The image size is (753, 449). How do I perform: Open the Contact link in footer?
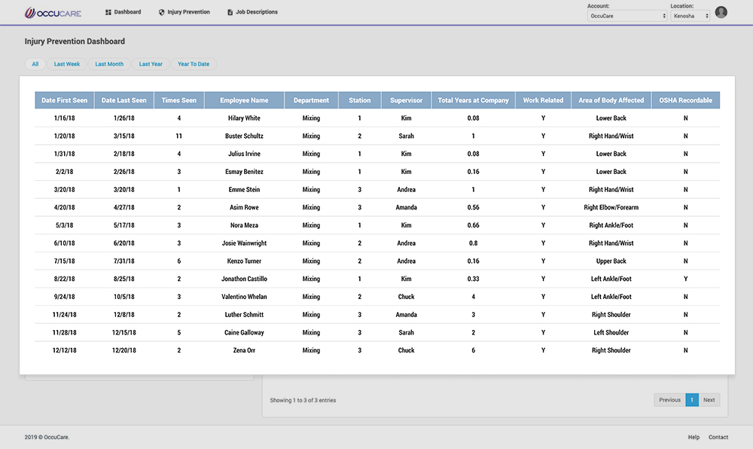(x=718, y=437)
